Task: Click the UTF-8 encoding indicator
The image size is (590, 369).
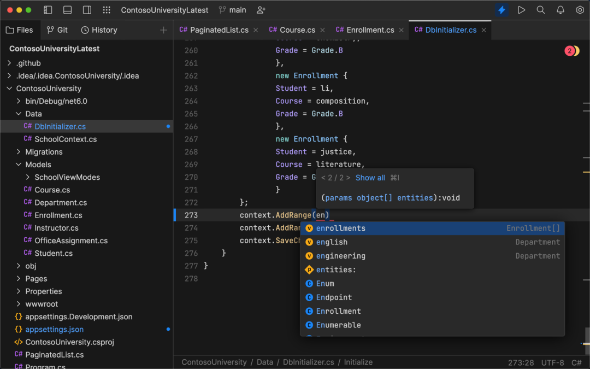Action: 553,362
